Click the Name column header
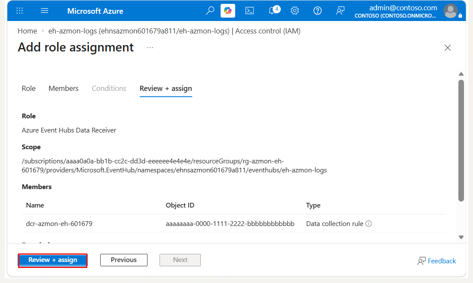 (x=35, y=205)
